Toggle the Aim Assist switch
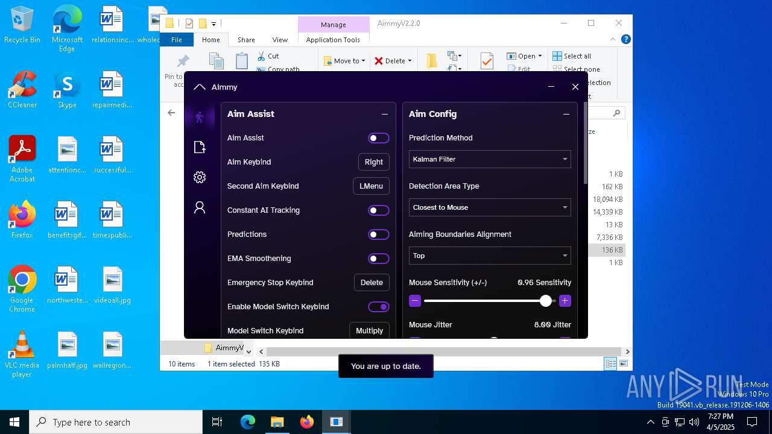Viewport: 772px width, 434px height. pyautogui.click(x=379, y=138)
